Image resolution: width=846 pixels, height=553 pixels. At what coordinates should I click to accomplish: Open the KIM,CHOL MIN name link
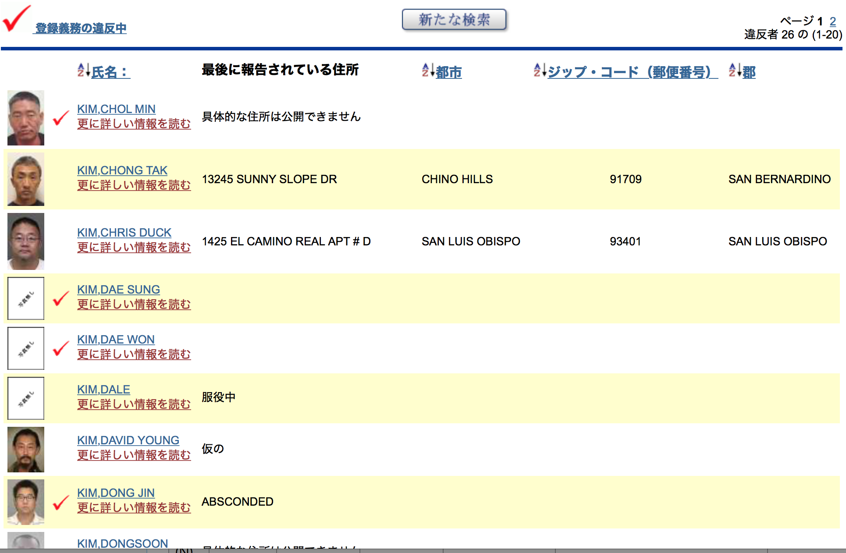pyautogui.click(x=116, y=109)
